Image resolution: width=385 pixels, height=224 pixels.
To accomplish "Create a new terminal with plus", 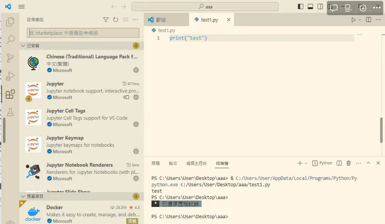I will click(x=300, y=163).
